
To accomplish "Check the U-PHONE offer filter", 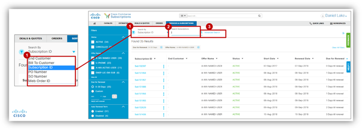I will point(92,63).
